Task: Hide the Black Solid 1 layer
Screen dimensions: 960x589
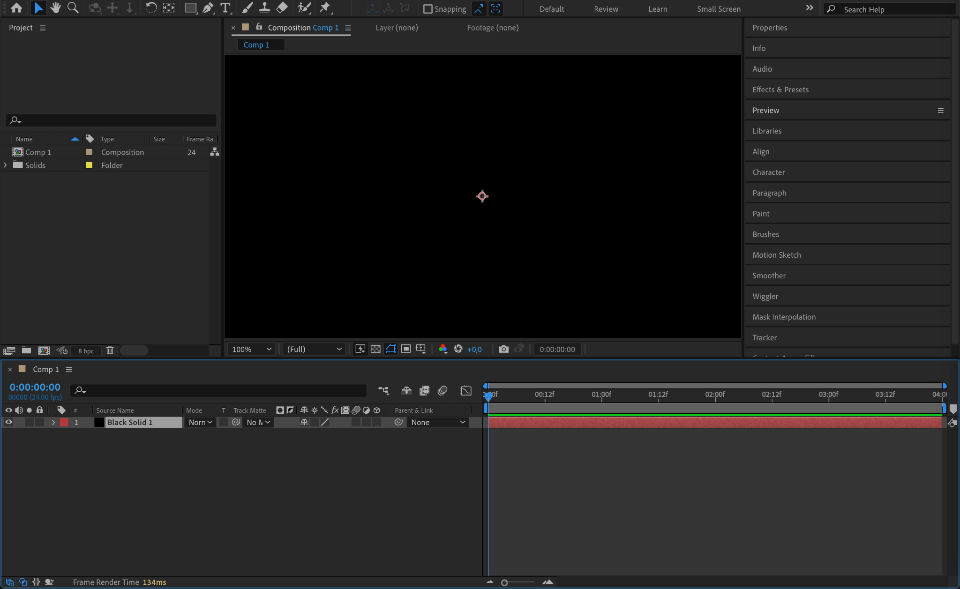Action: tap(8, 422)
